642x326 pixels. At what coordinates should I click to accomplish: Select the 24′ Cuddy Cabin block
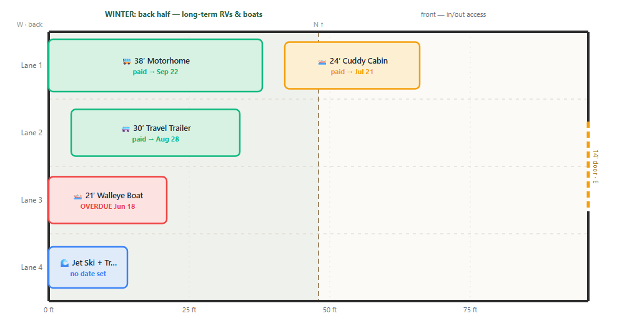[x=352, y=65]
